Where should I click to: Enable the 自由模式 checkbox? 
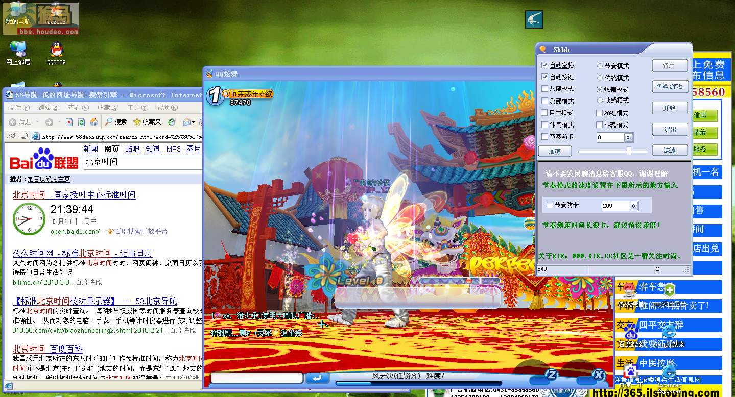pos(545,112)
